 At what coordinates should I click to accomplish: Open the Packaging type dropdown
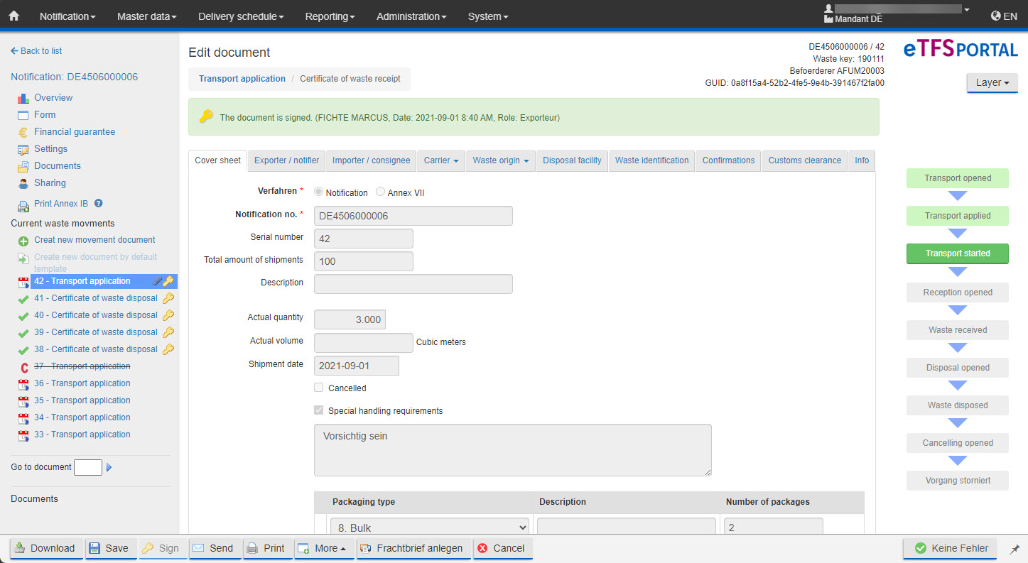tap(429, 528)
